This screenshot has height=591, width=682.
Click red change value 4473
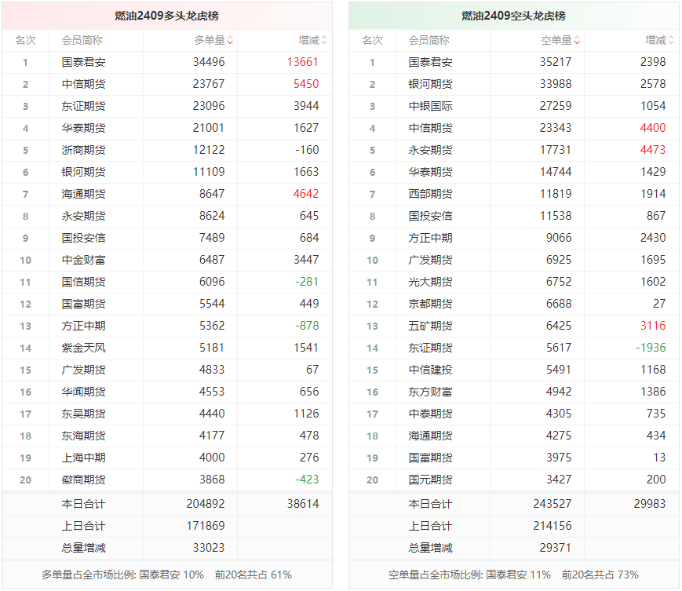(x=653, y=150)
